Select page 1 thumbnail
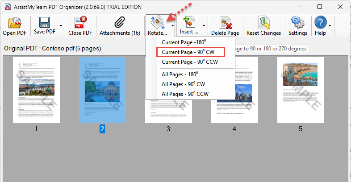Screen dimensions: 351x182 click(36, 90)
